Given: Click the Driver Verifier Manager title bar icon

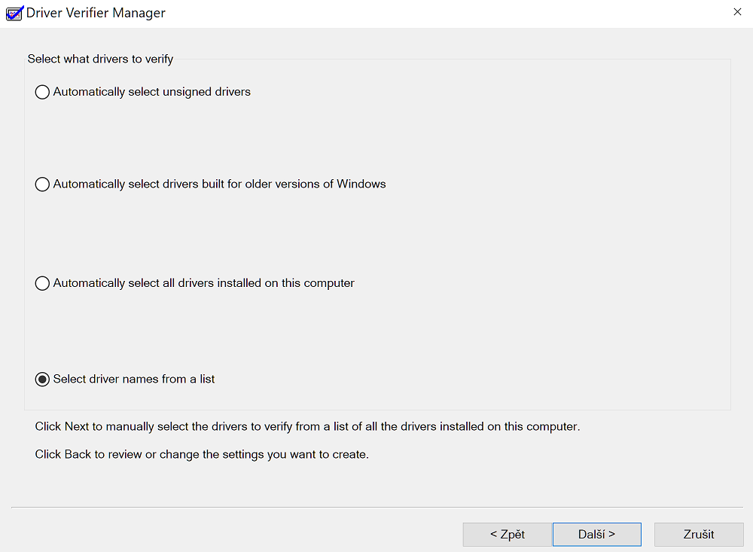Looking at the screenshot, I should 14,13.
